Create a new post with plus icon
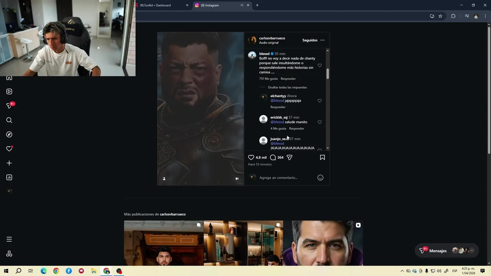This screenshot has height=276, width=491. (9, 163)
